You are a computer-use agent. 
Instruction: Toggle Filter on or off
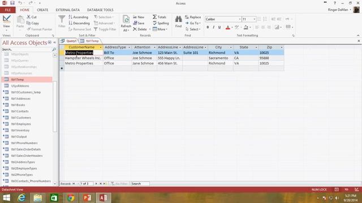[x=105, y=29]
